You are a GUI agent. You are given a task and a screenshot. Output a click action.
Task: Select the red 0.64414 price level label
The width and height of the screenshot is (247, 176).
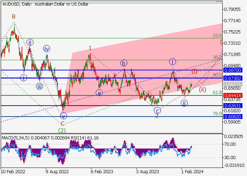(233, 95)
